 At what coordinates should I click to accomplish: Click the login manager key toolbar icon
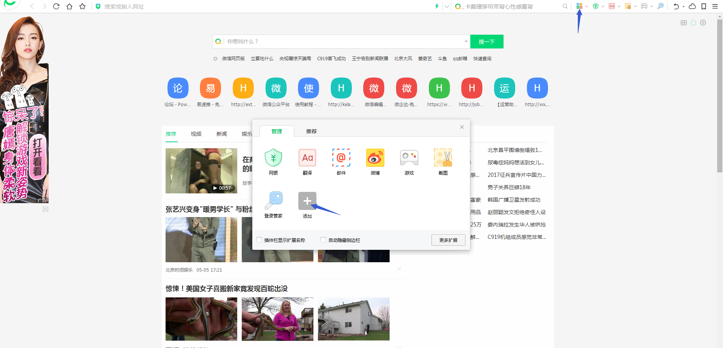click(x=660, y=6)
